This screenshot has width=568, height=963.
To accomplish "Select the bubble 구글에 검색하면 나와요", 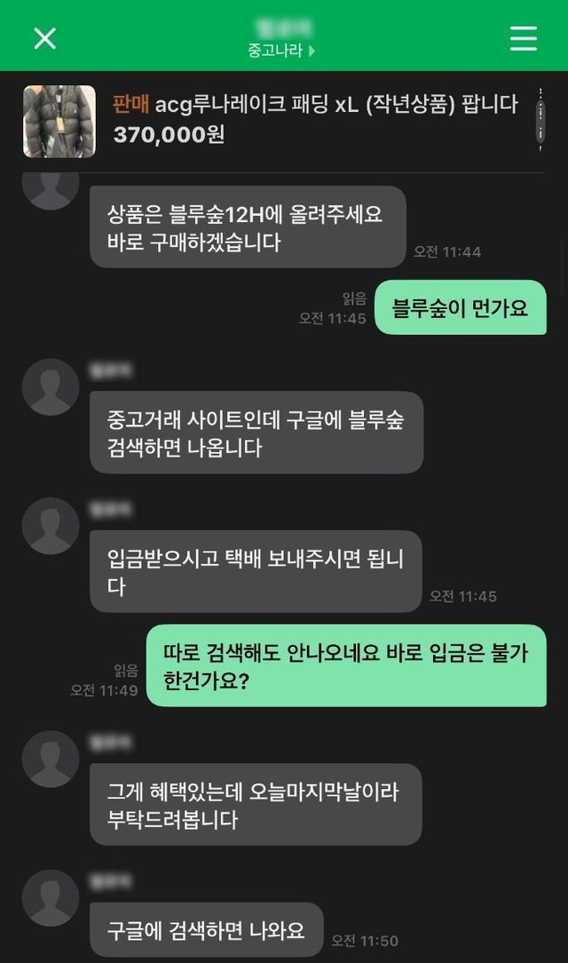I will click(207, 930).
